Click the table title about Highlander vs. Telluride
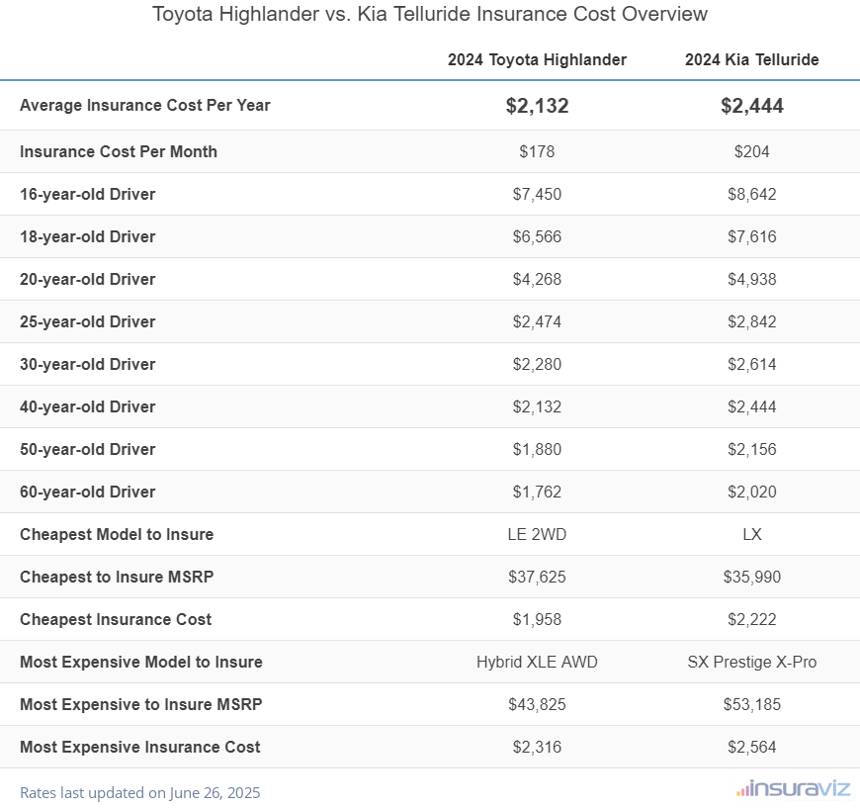 pyautogui.click(x=430, y=14)
